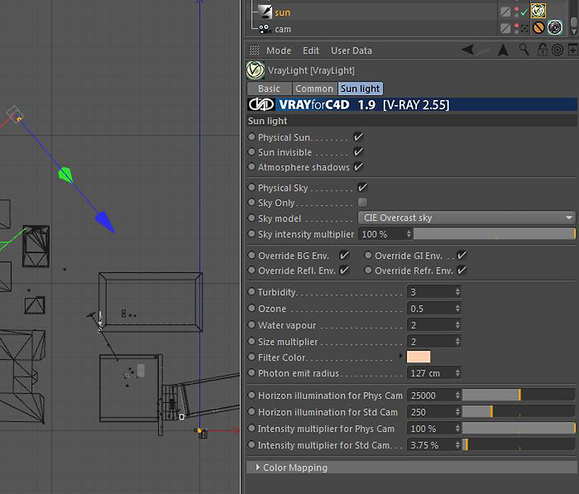The image size is (579, 494).
Task: Click the sun light object icon
Action: pyautogui.click(x=265, y=12)
